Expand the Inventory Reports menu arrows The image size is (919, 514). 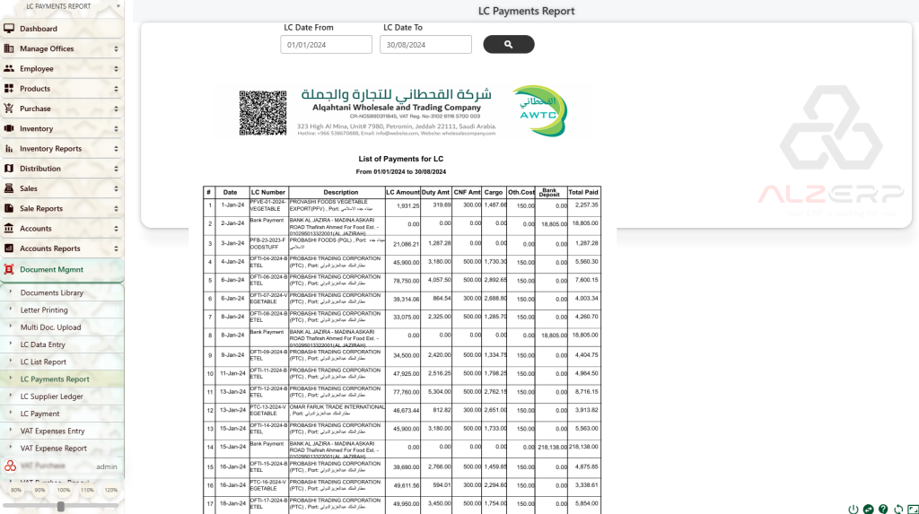(116, 148)
